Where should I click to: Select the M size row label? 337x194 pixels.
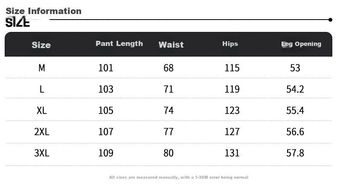[x=42, y=68]
